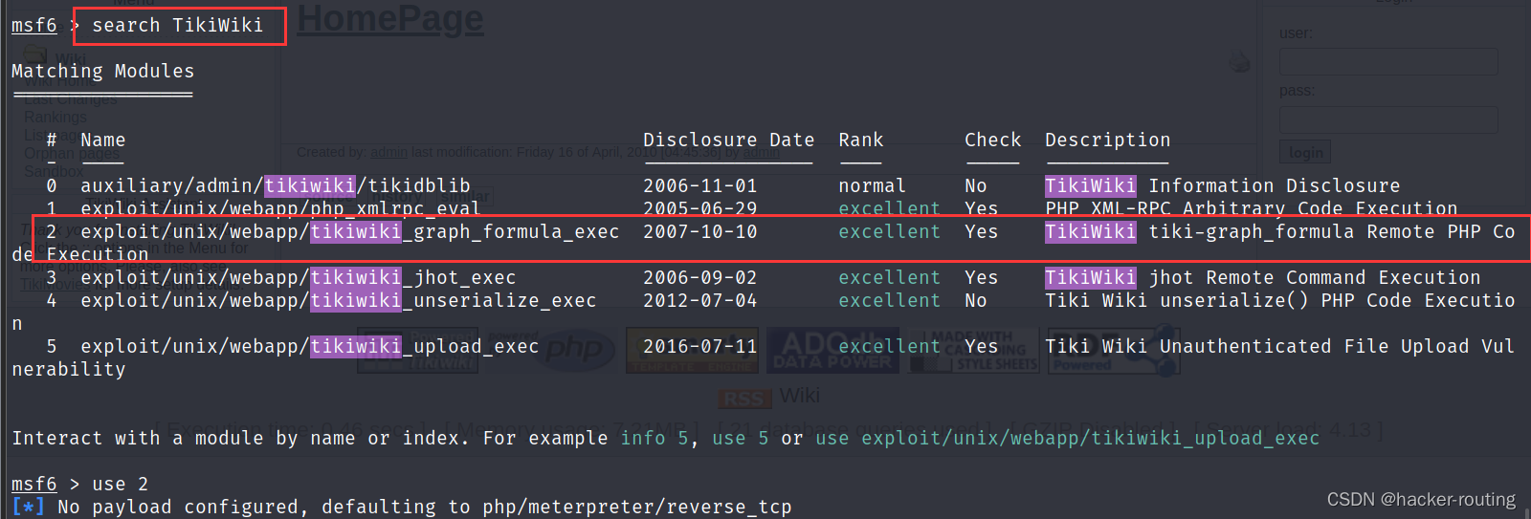Click the RSS icon in background page

744,398
